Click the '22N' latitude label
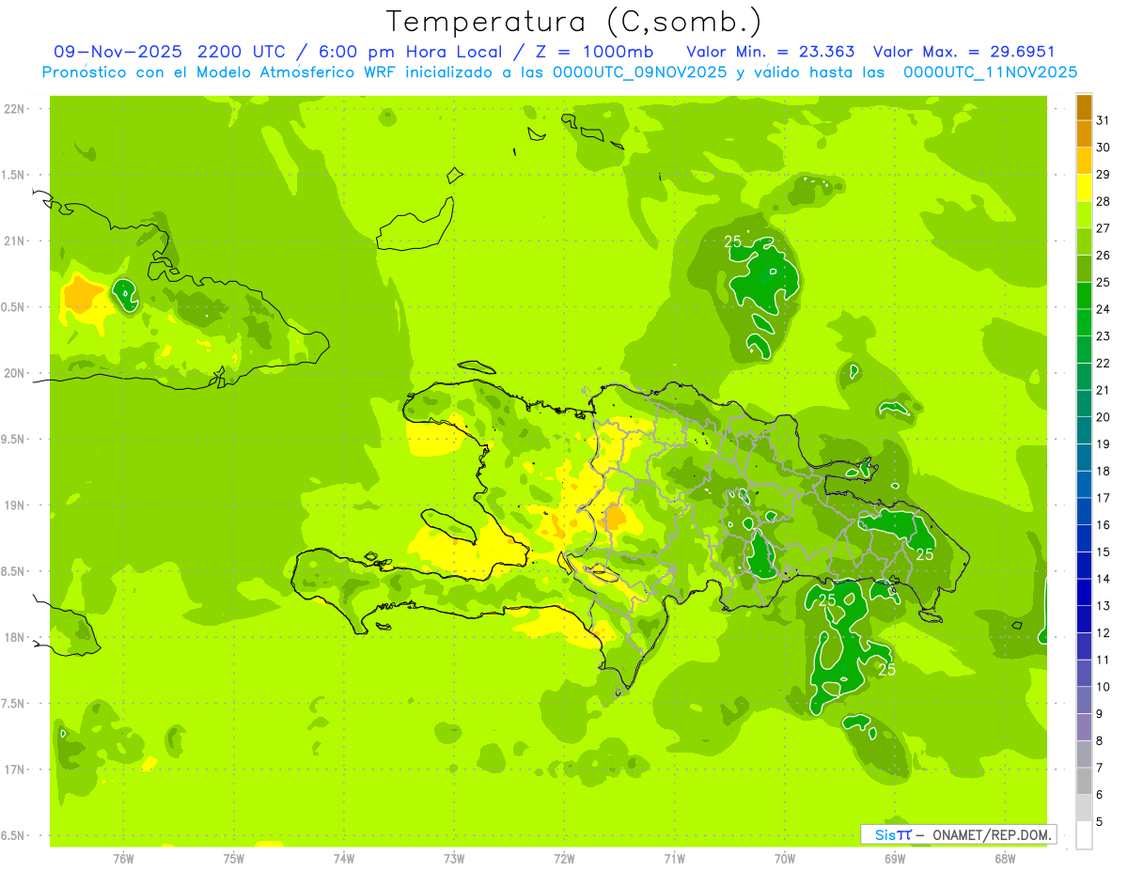Image resolution: width=1128 pixels, height=871 pixels. pos(15,109)
